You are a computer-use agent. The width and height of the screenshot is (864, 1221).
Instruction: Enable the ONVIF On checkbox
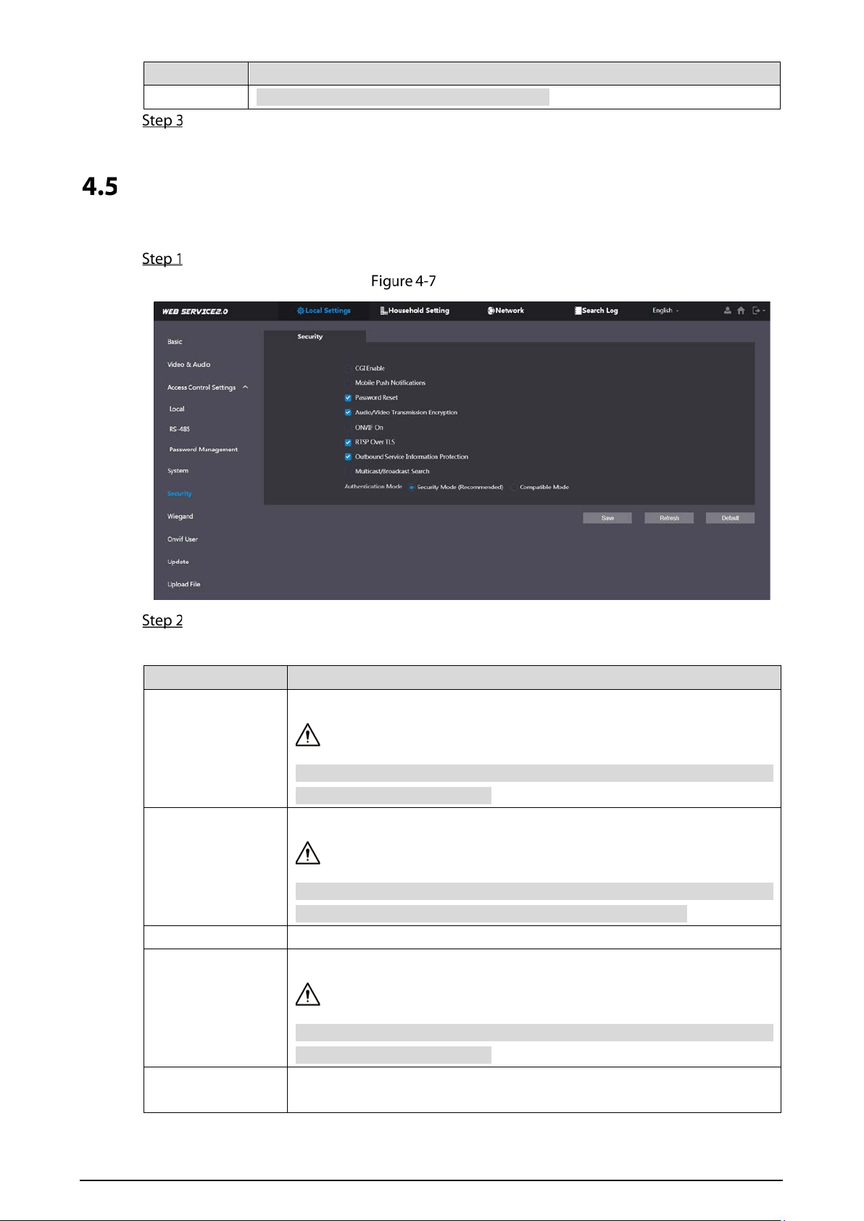348,428
